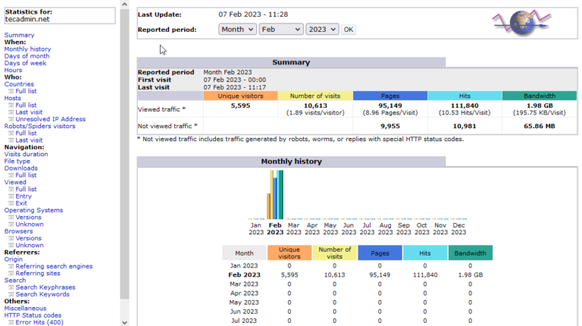Open the Visits duration navigation link
This screenshot has width=582, height=326.
(26, 154)
